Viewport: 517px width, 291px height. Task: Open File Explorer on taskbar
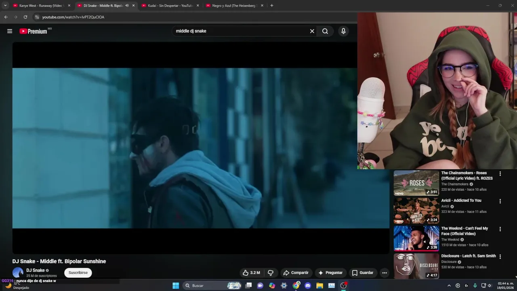[x=319, y=286]
